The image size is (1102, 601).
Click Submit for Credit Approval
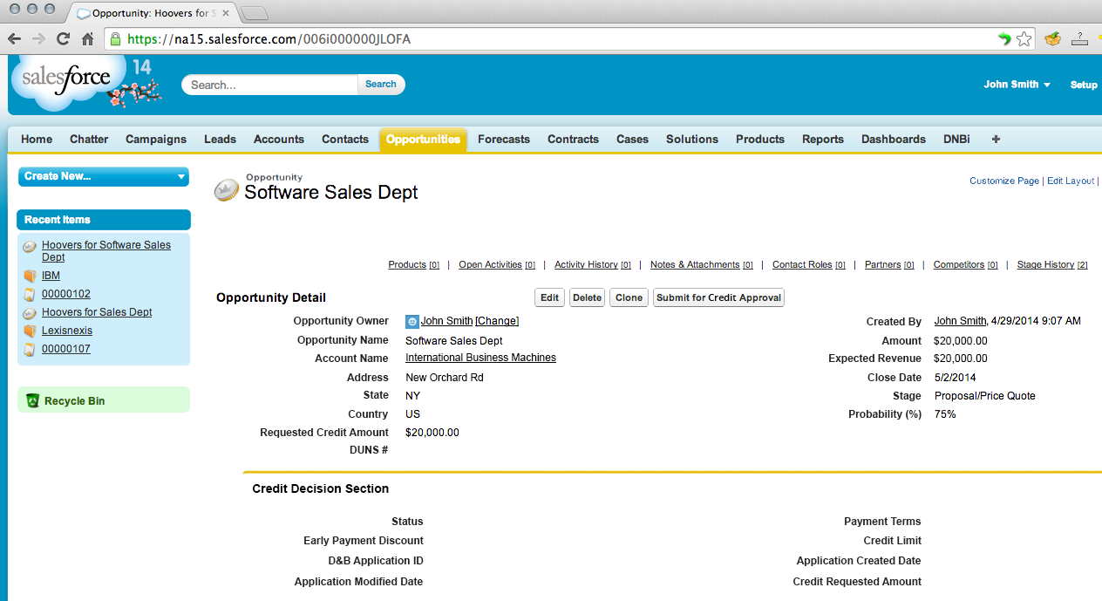[x=718, y=297]
